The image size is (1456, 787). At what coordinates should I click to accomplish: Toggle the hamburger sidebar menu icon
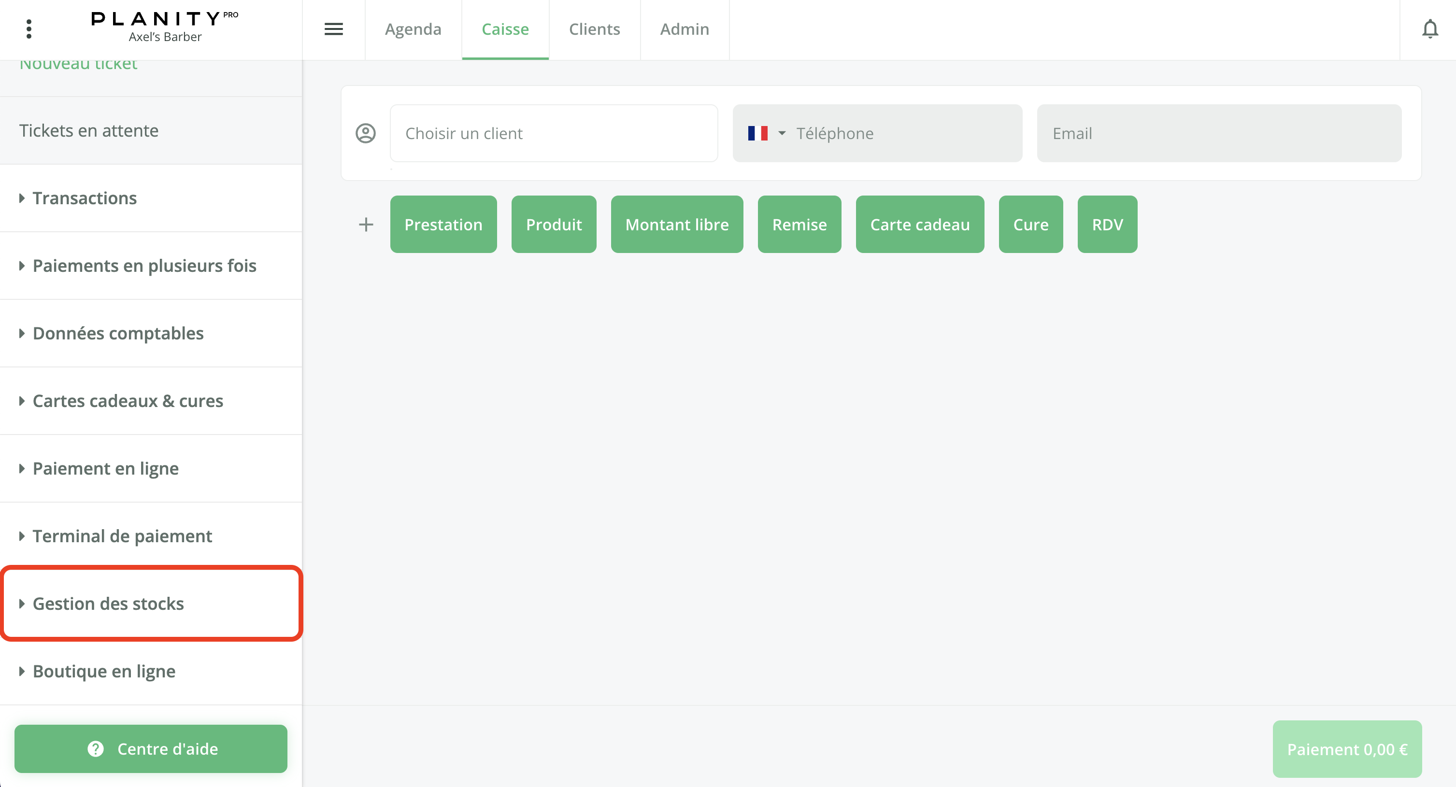(x=333, y=29)
